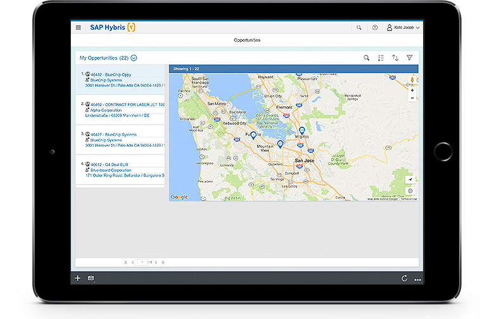Go to next page of results
The image size is (494, 319).
point(156,262)
